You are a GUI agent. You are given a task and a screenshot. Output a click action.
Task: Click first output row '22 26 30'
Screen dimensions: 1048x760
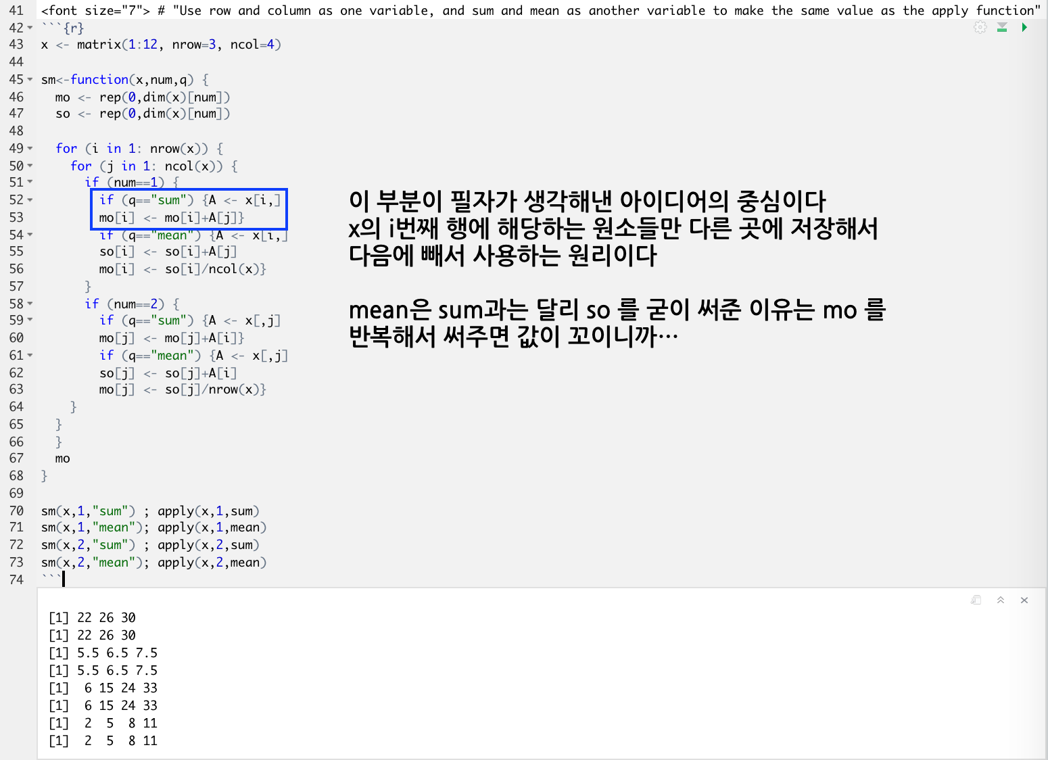click(x=92, y=618)
